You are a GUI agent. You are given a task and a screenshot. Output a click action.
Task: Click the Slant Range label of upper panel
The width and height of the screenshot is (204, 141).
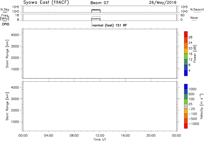click(7, 54)
